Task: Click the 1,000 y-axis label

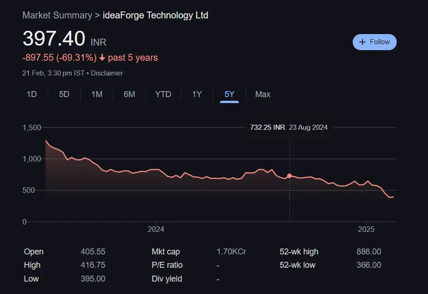Action: click(x=32, y=159)
